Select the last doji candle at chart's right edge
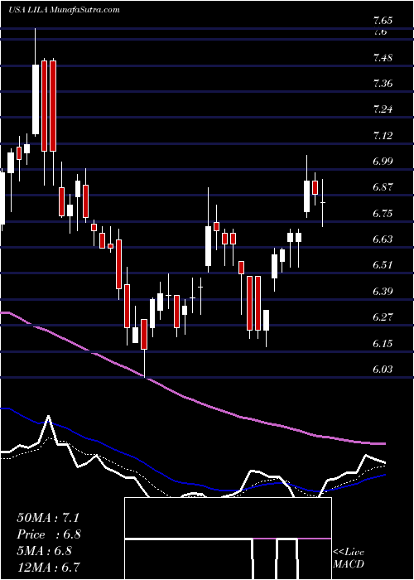This screenshot has width=414, height=580. coord(323,203)
